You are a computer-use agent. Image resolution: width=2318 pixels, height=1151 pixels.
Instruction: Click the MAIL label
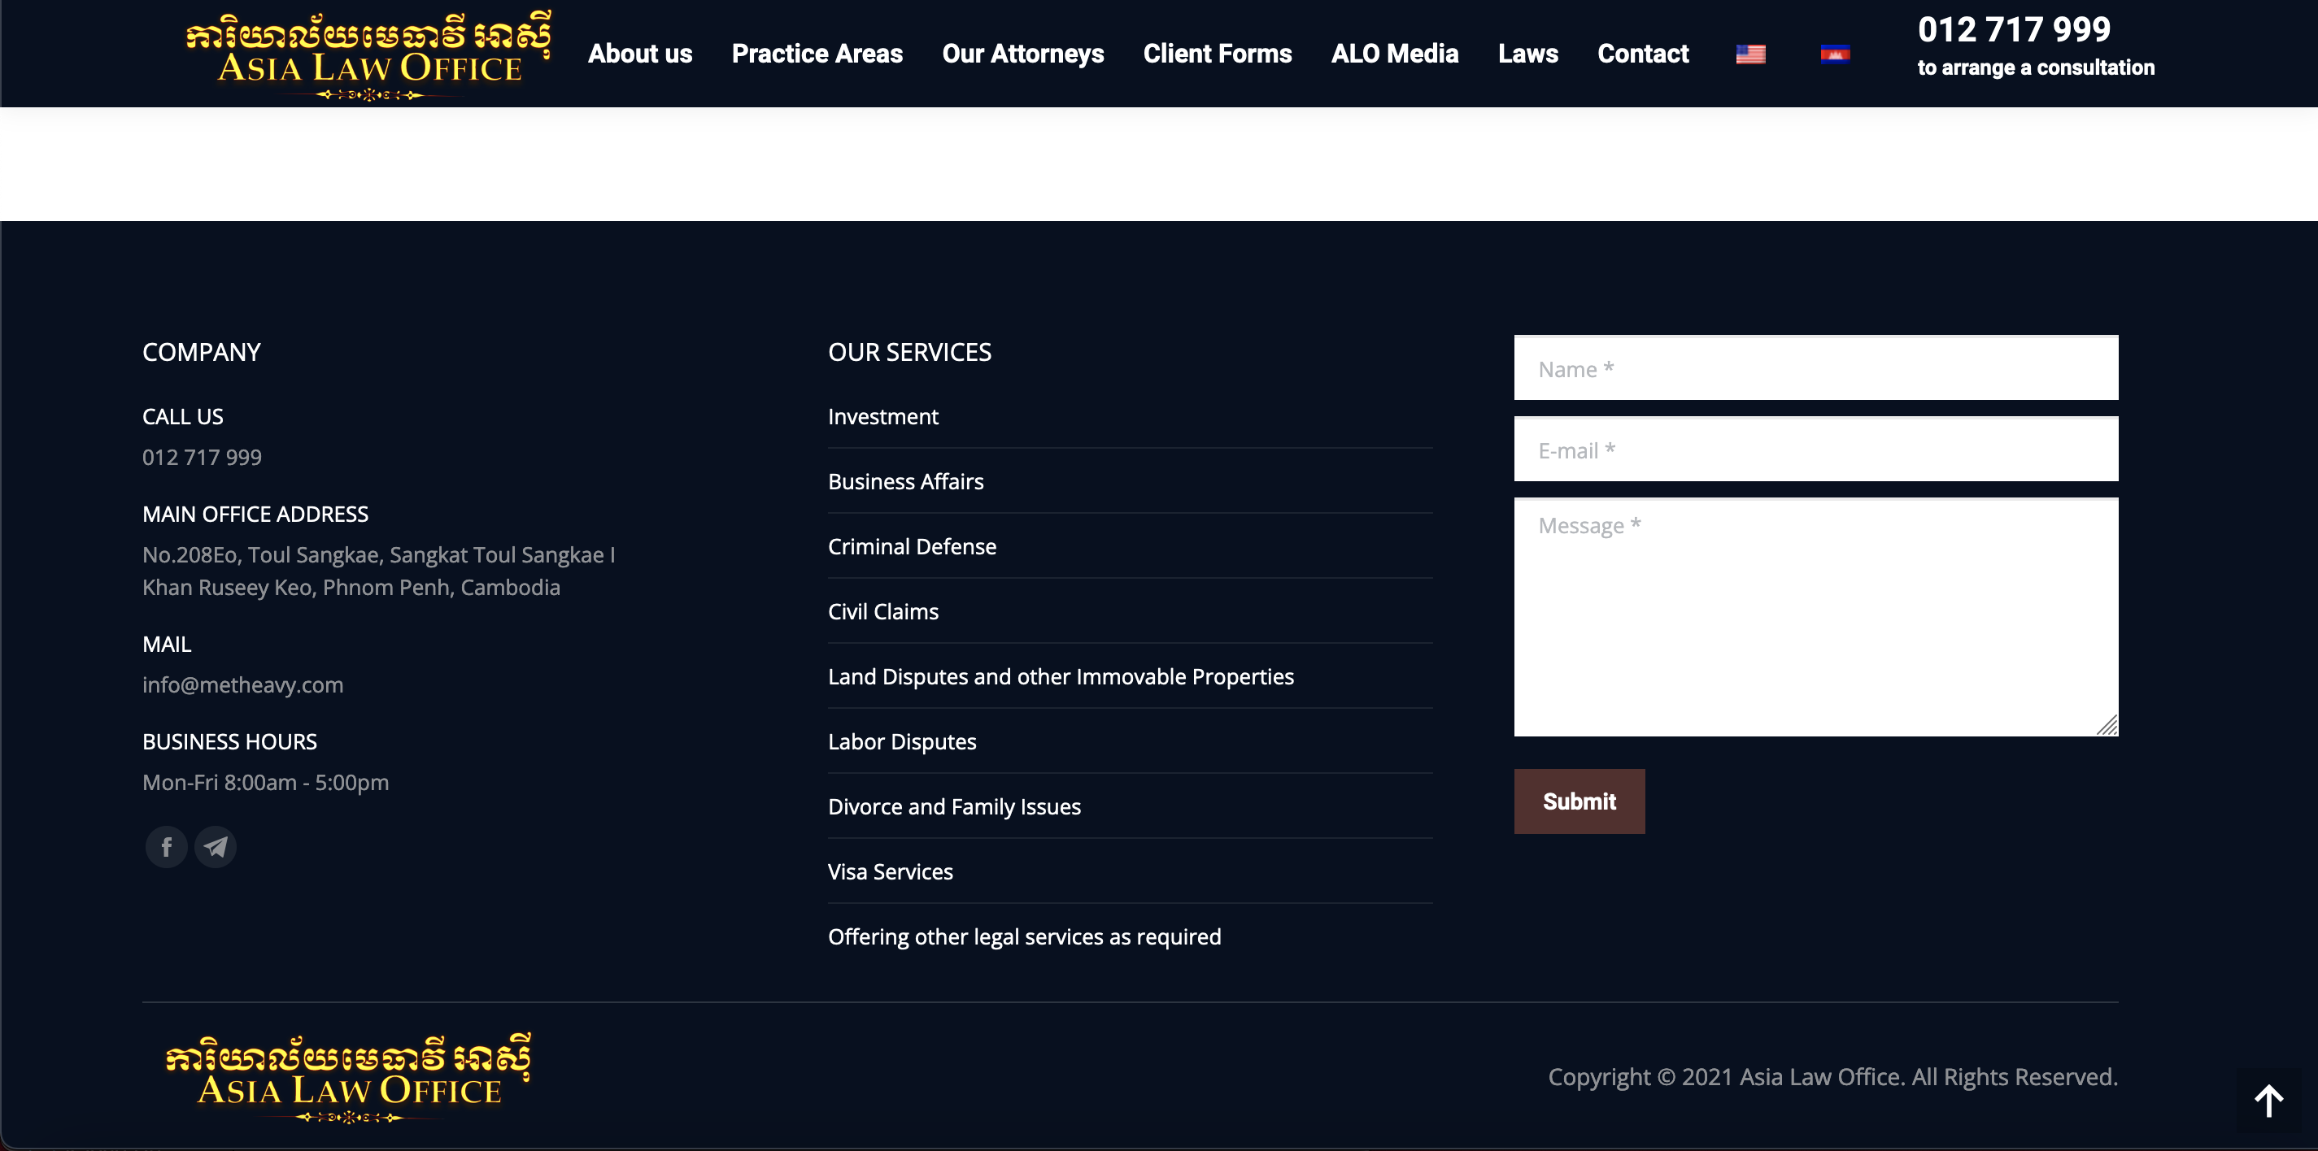pos(167,644)
